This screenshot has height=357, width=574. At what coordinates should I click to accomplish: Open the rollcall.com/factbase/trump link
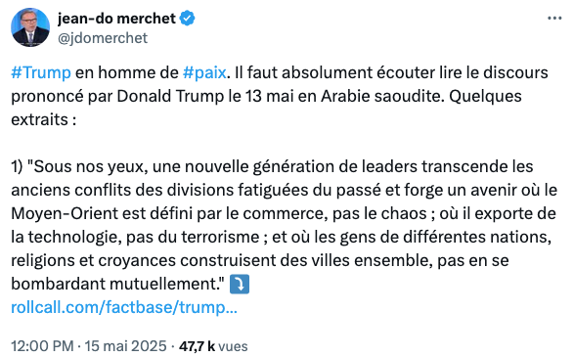click(124, 307)
